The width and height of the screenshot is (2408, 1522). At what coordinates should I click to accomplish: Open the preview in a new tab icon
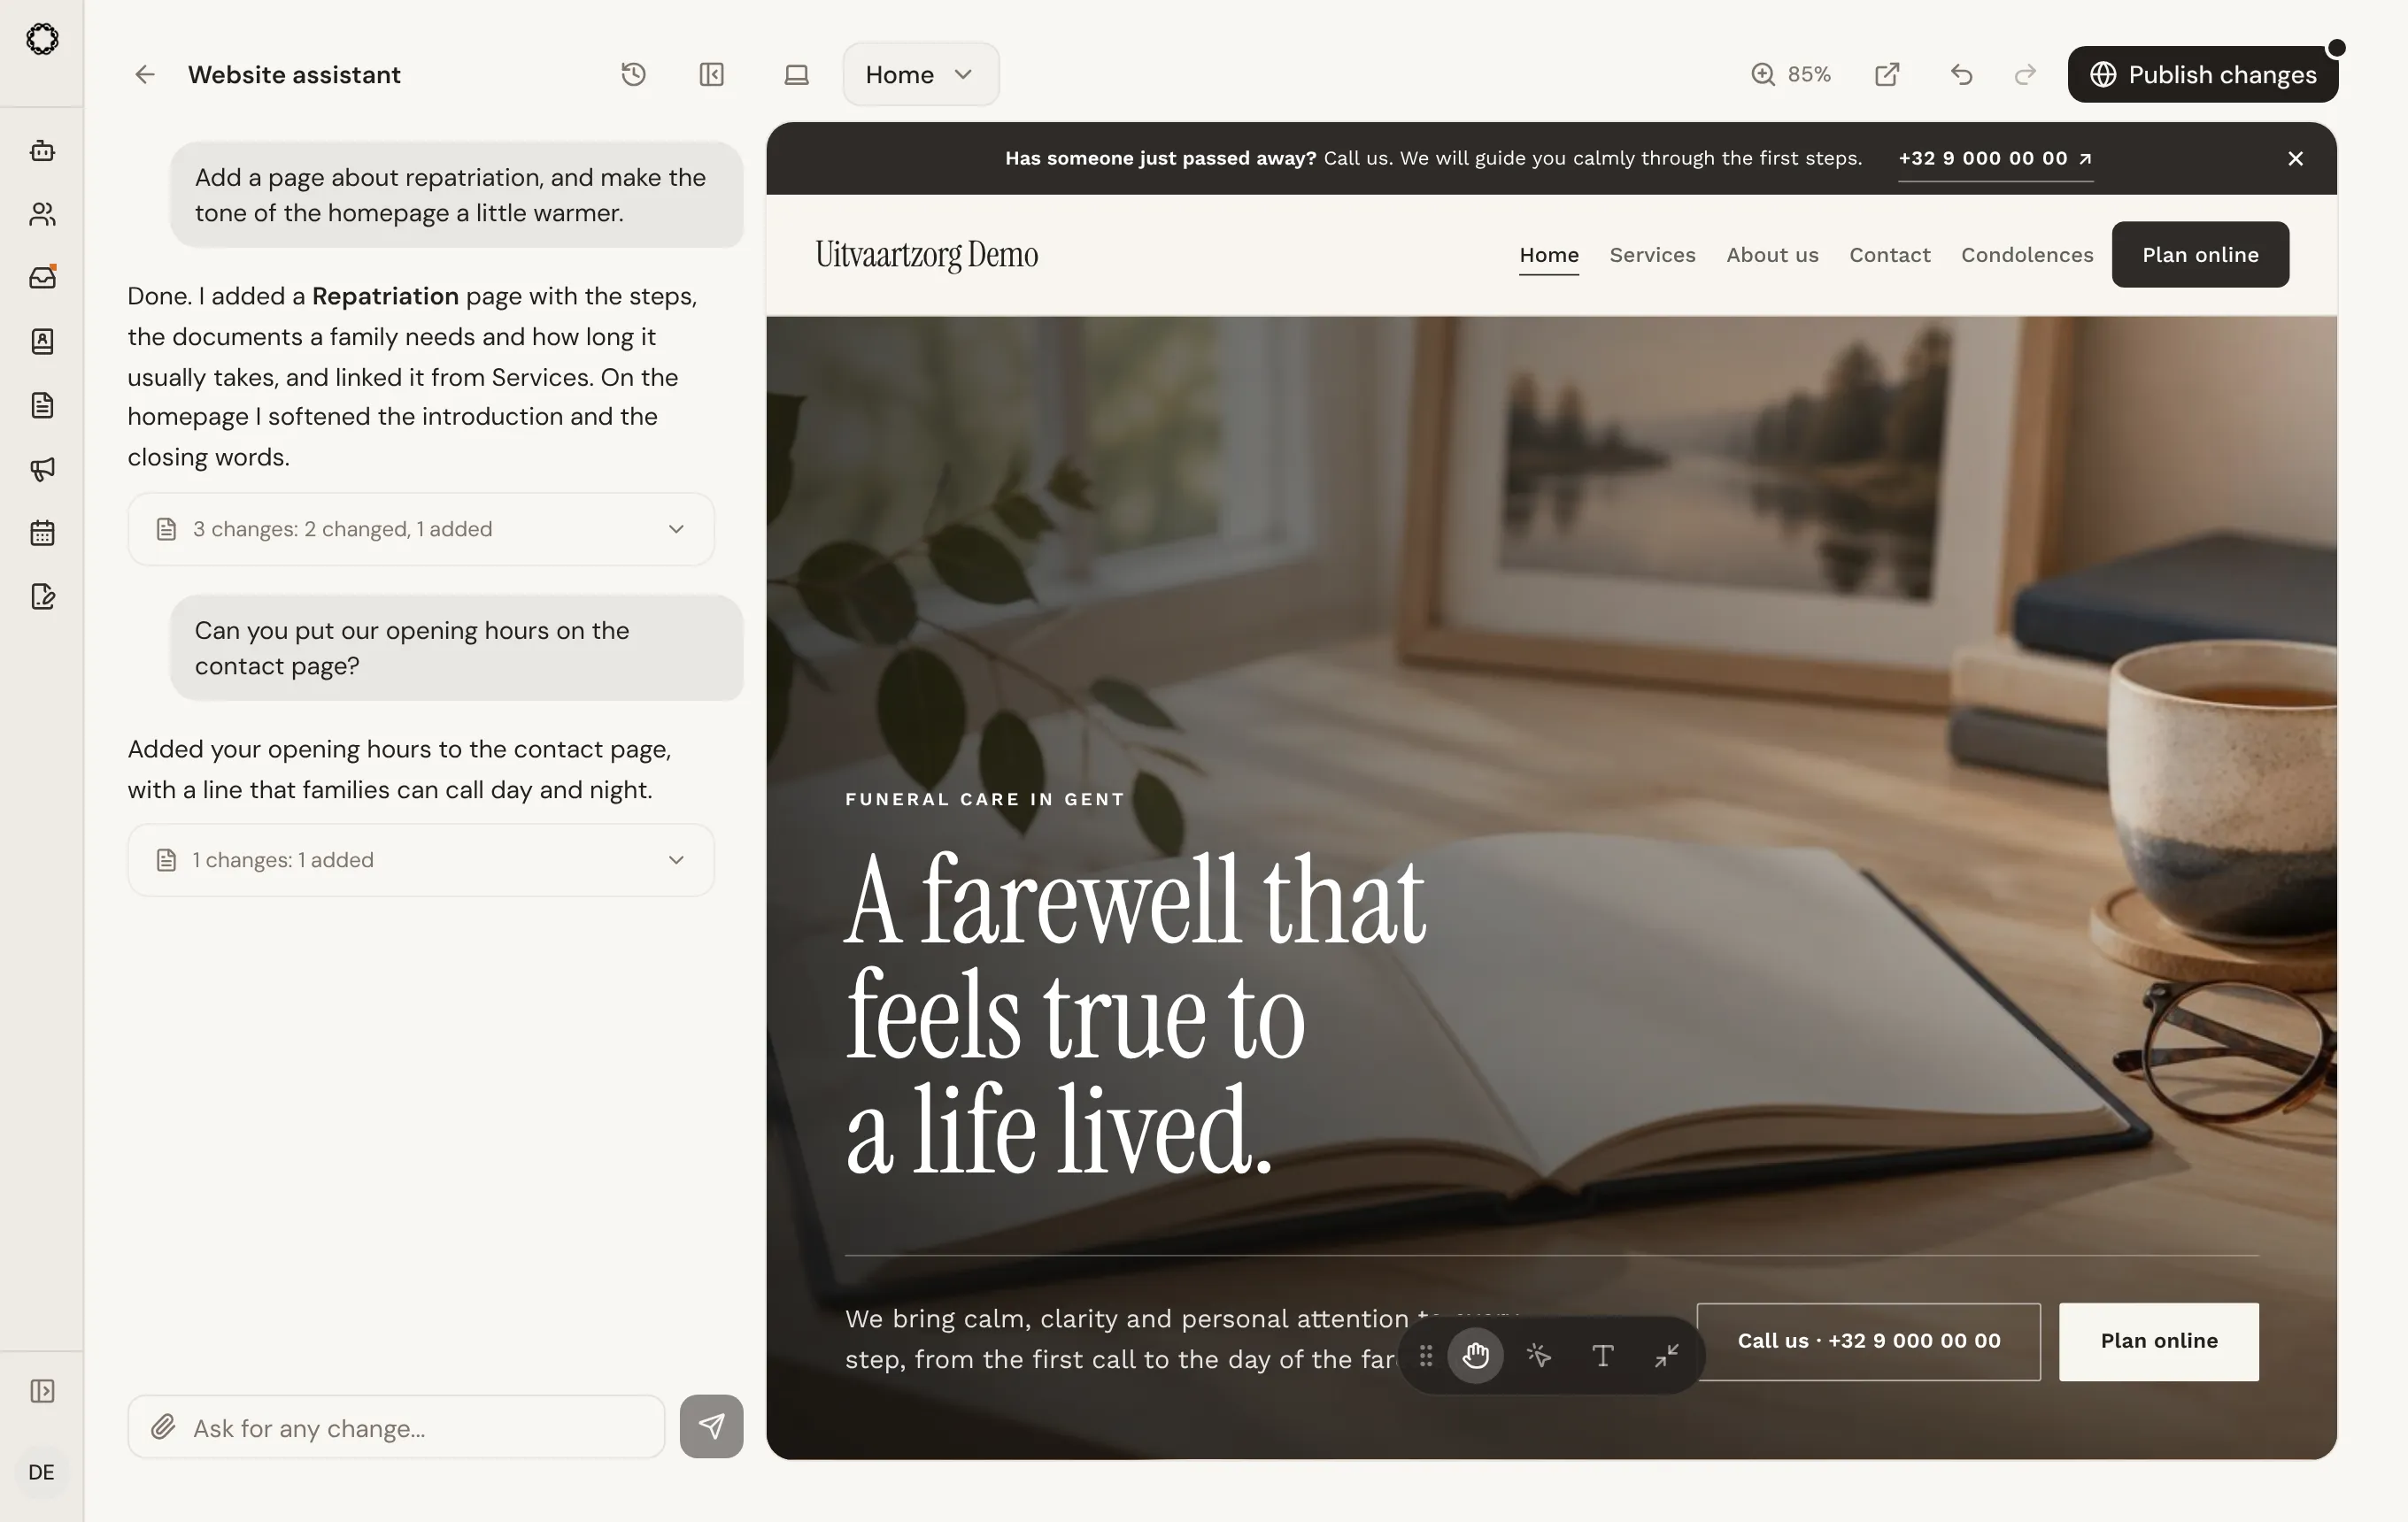[1887, 74]
